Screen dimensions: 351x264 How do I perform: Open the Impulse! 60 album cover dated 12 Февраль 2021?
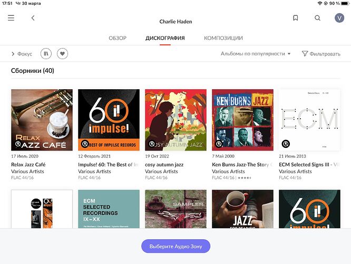109,120
